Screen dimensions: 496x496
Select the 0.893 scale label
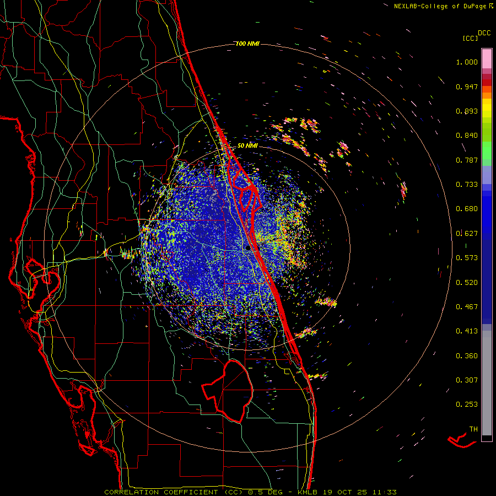point(467,111)
